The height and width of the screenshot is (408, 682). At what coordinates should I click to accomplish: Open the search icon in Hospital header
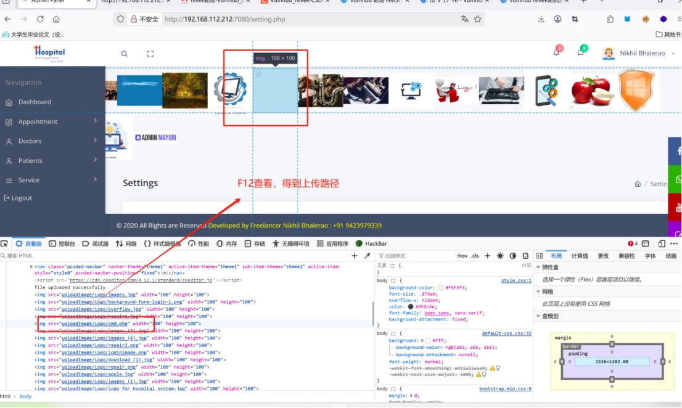125,54
